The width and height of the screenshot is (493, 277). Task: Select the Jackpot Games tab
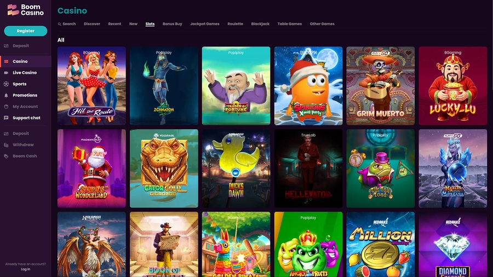205,24
